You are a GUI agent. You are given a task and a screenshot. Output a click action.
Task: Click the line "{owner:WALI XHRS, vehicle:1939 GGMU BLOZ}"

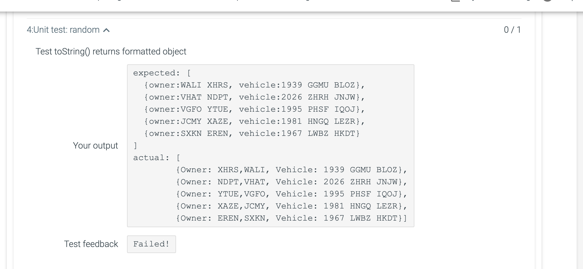254,85
